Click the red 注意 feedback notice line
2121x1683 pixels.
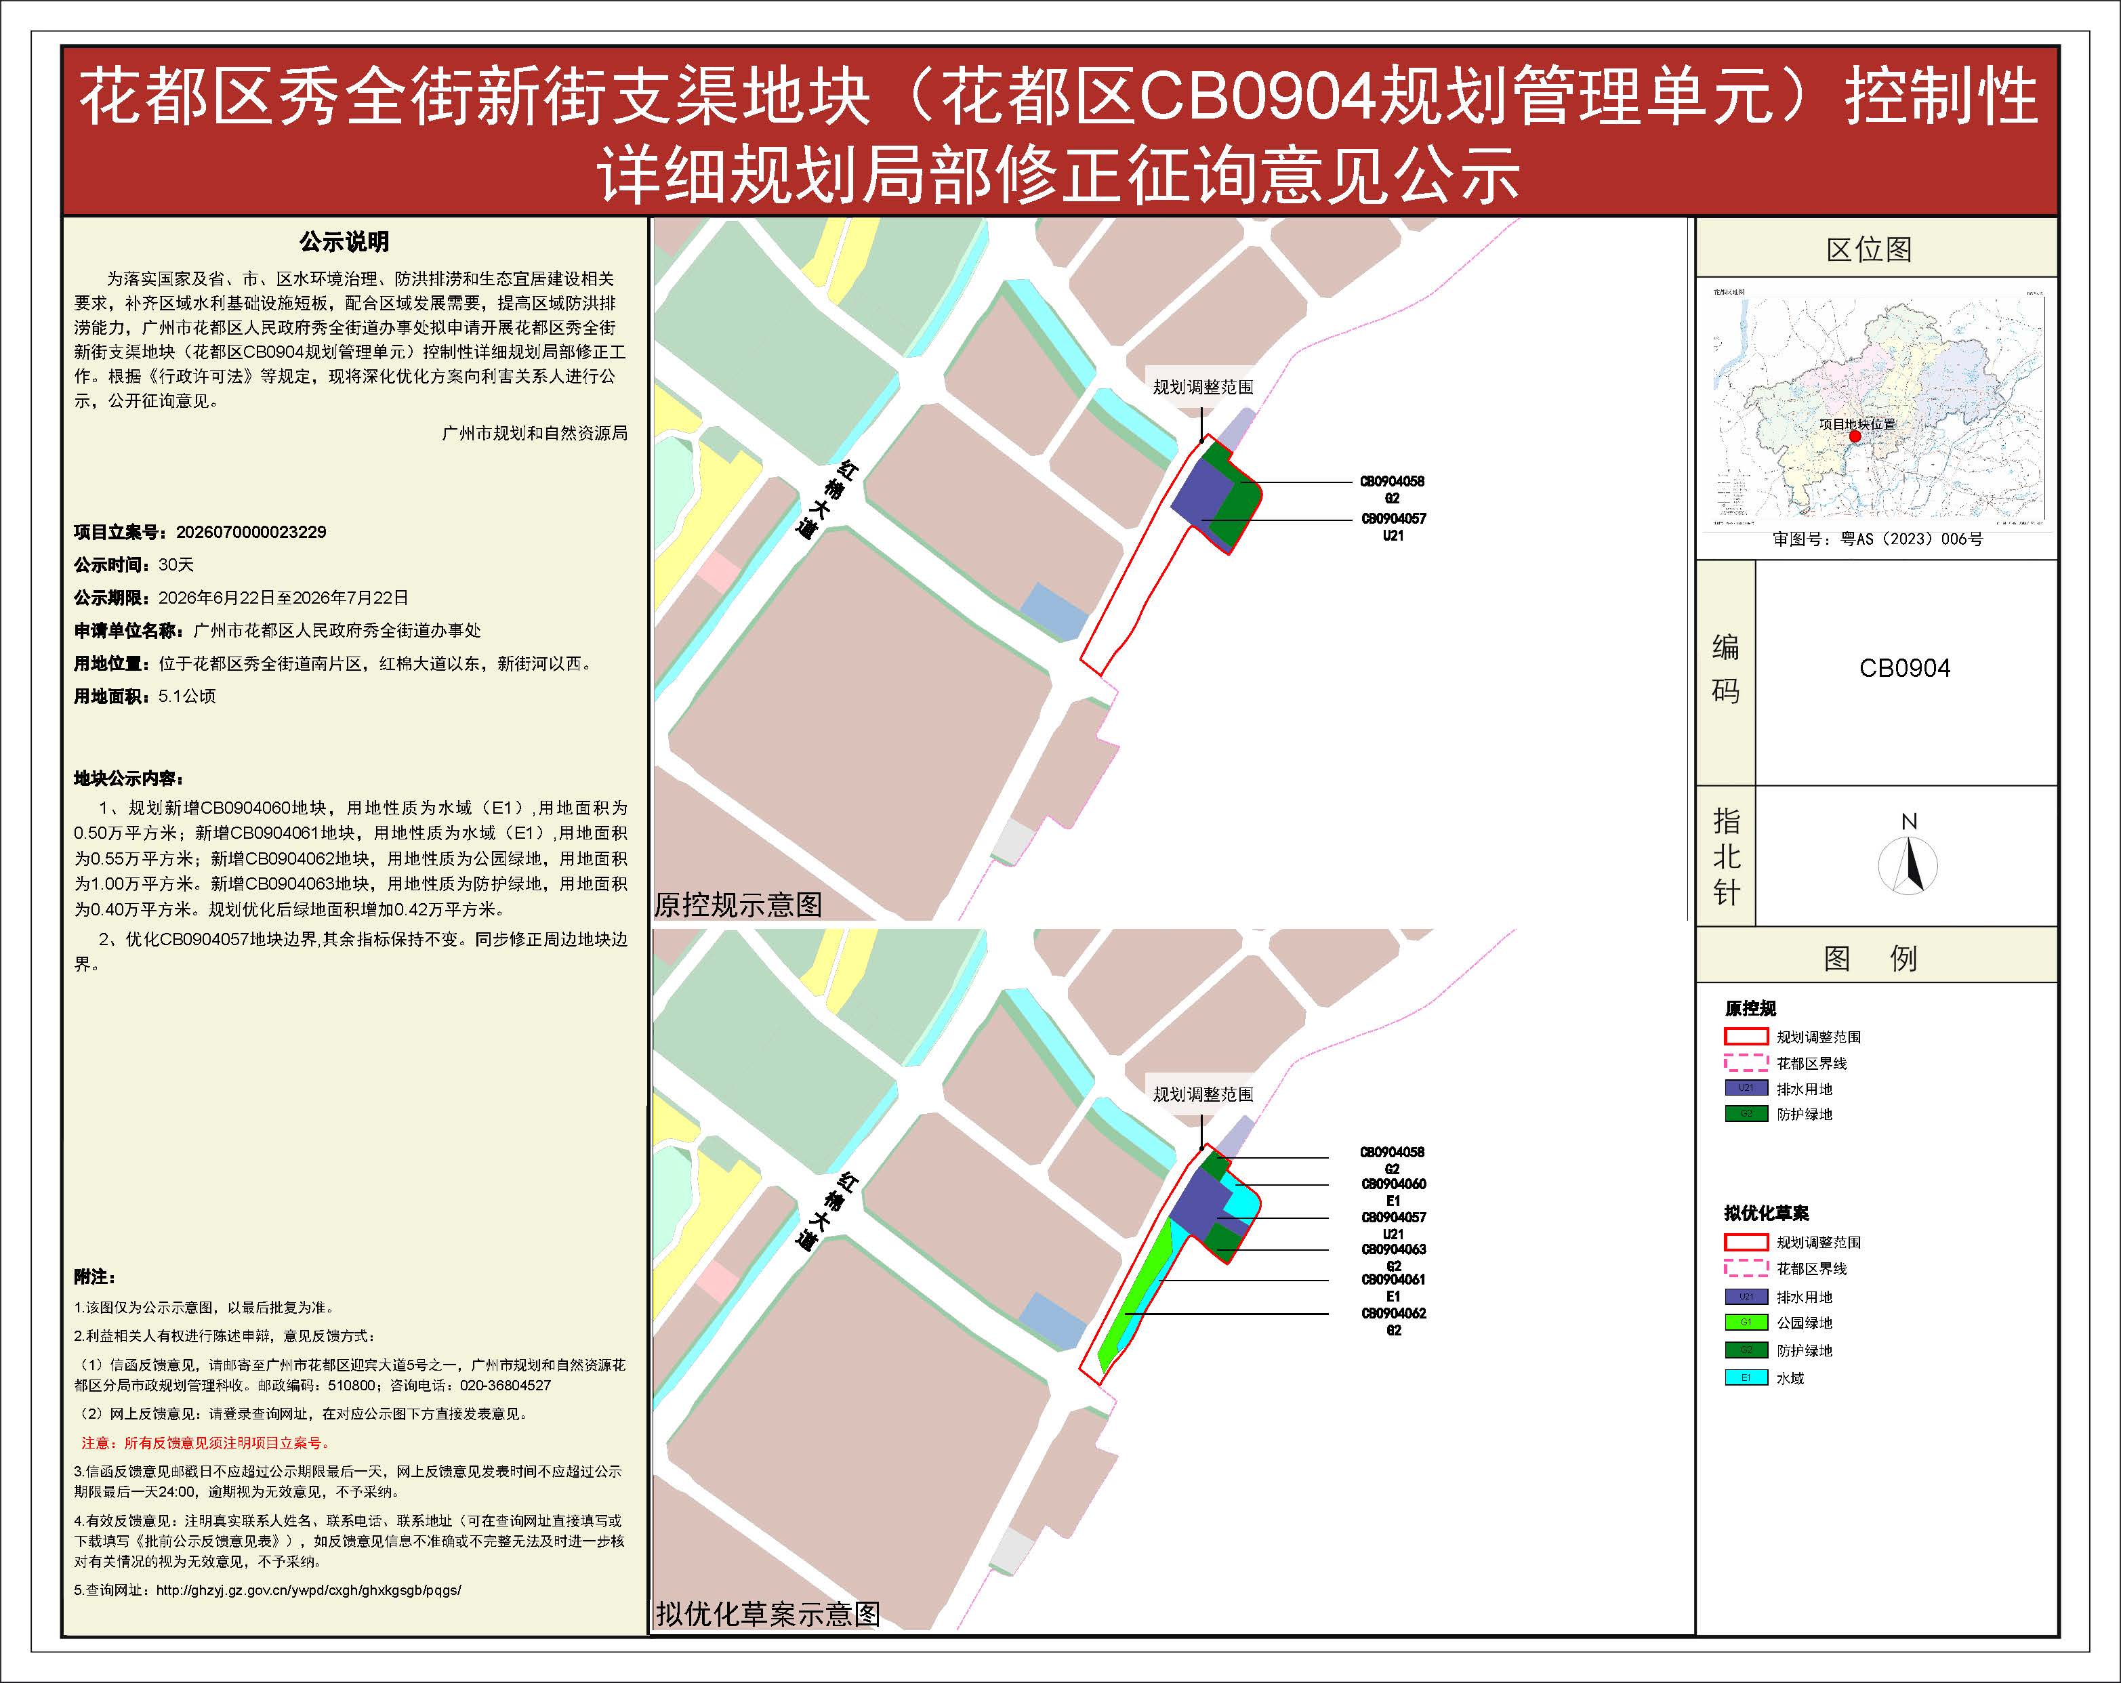pyautogui.click(x=205, y=1443)
